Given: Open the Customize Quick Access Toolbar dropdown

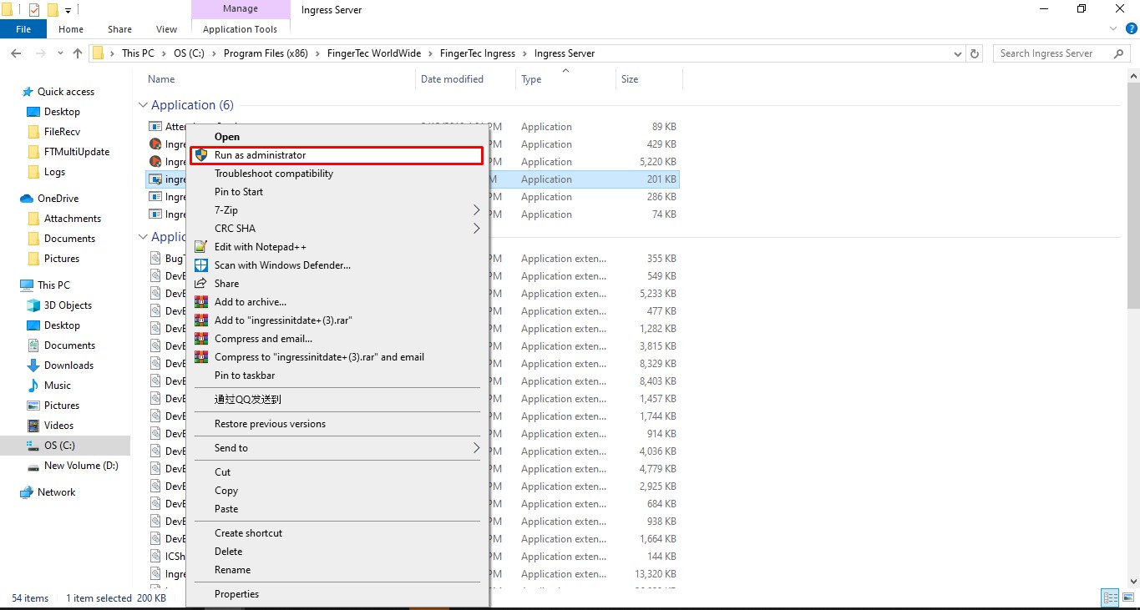Looking at the screenshot, I should click(68, 11).
